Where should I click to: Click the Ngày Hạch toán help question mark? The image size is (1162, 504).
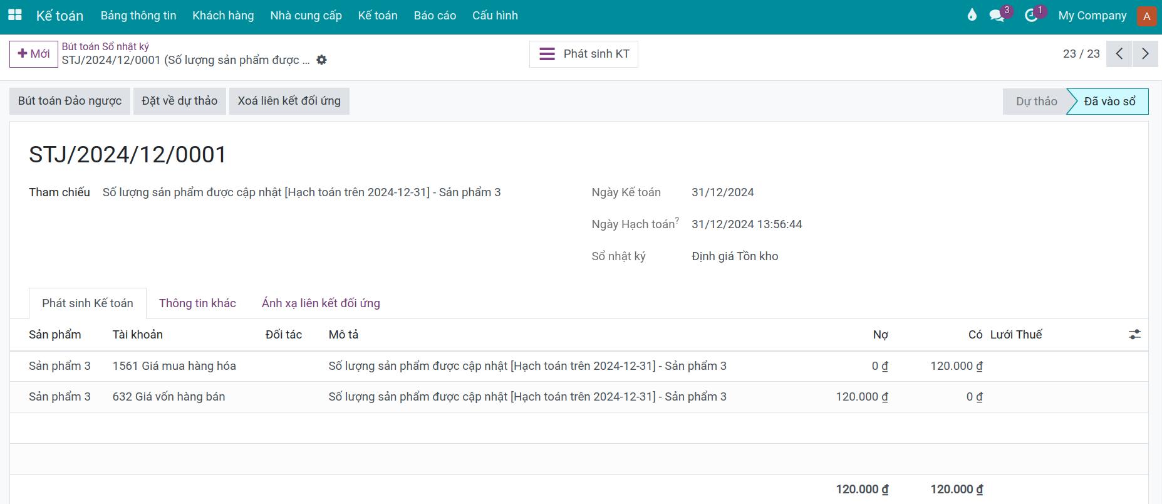(x=677, y=220)
